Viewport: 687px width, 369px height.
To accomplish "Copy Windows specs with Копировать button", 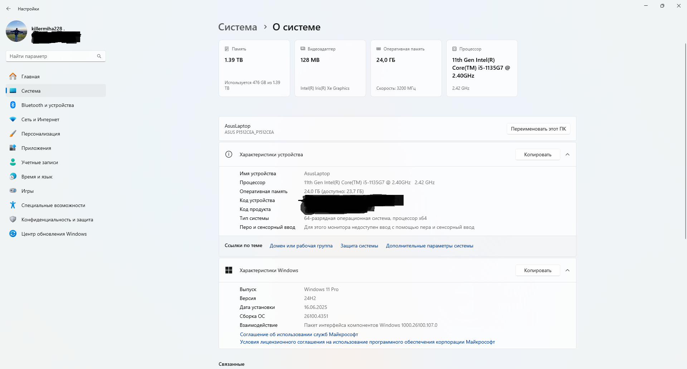I will pyautogui.click(x=538, y=270).
